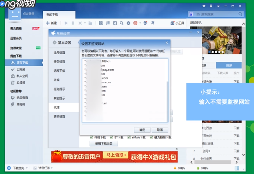254x174 pixels.
Task: Click the 编辑下载类型 button
Action: click(104, 144)
